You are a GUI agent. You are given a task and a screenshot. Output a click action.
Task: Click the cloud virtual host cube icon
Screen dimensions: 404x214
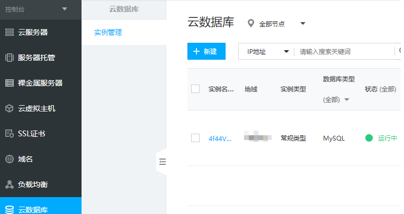pyautogui.click(x=9, y=108)
